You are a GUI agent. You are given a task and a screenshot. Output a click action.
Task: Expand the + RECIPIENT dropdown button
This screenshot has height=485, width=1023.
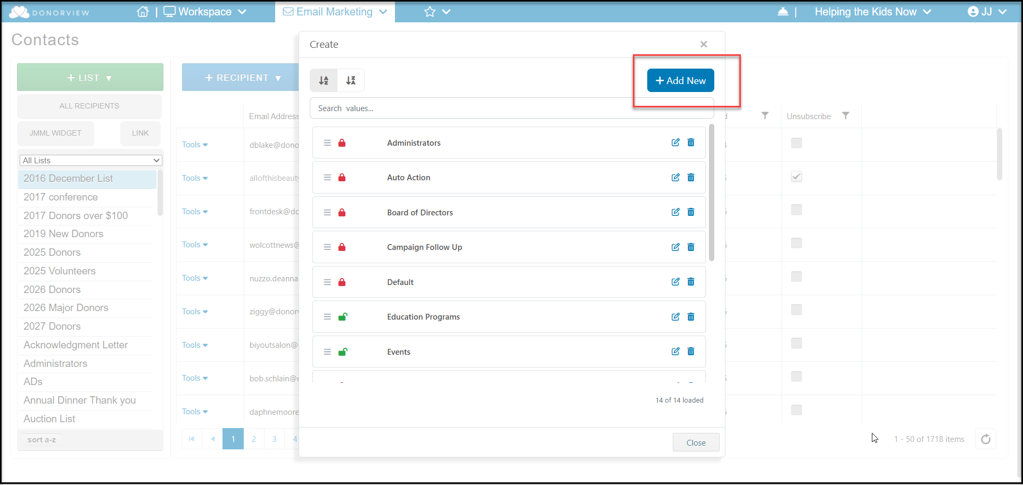(x=241, y=78)
